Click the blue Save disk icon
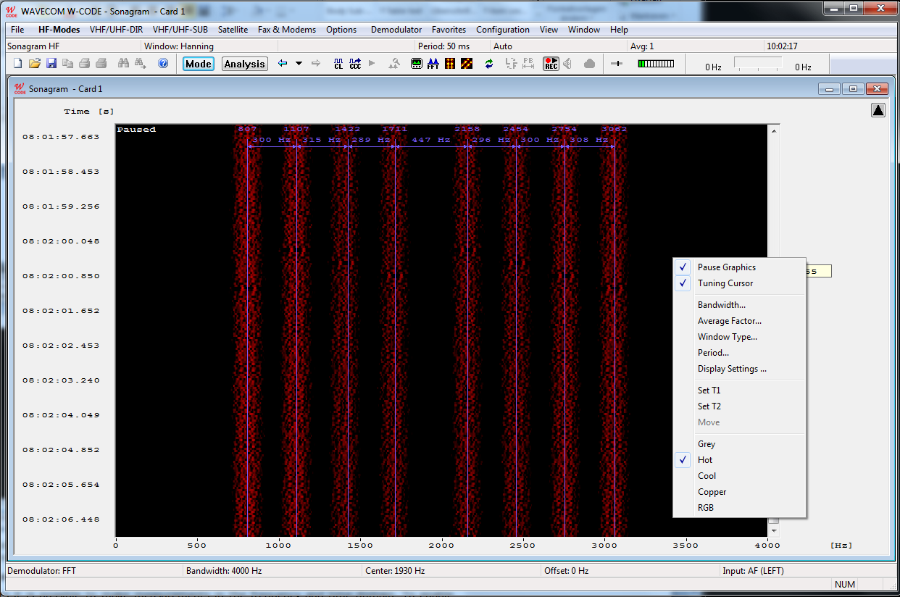 [51, 64]
